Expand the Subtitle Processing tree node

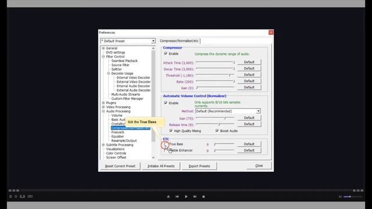103,145
